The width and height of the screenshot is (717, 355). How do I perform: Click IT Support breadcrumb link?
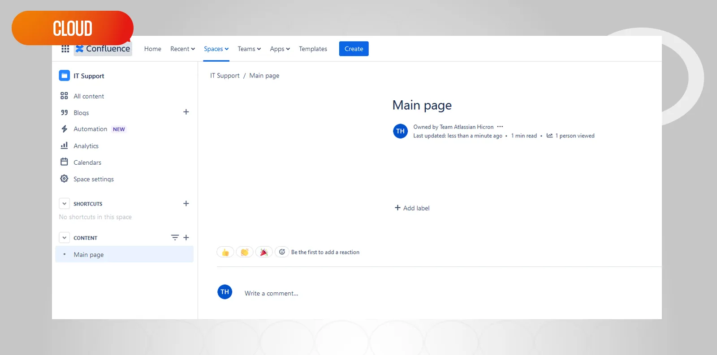click(225, 76)
